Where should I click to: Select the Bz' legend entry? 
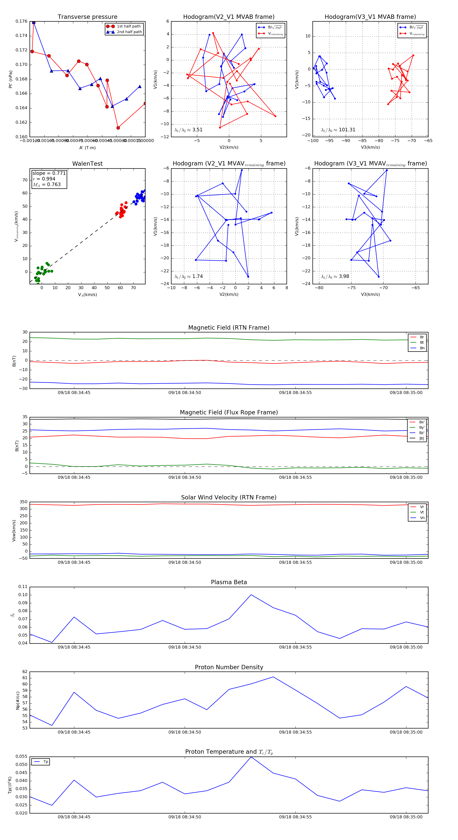pyautogui.click(x=417, y=433)
